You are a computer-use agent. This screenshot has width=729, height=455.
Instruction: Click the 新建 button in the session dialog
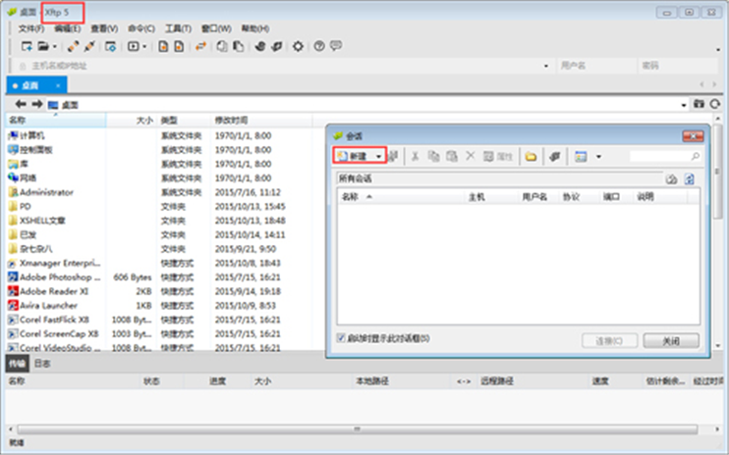(354, 156)
